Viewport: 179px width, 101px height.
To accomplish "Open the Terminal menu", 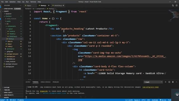I will click(x=33, y=2).
